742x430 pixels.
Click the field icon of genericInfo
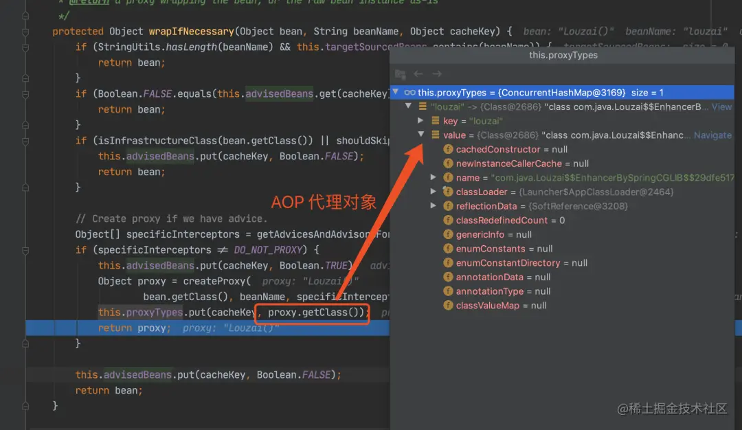(x=448, y=235)
